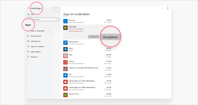Go back with the arrow beside Instellingen
The width and height of the screenshot is (198, 105).
point(28,8)
